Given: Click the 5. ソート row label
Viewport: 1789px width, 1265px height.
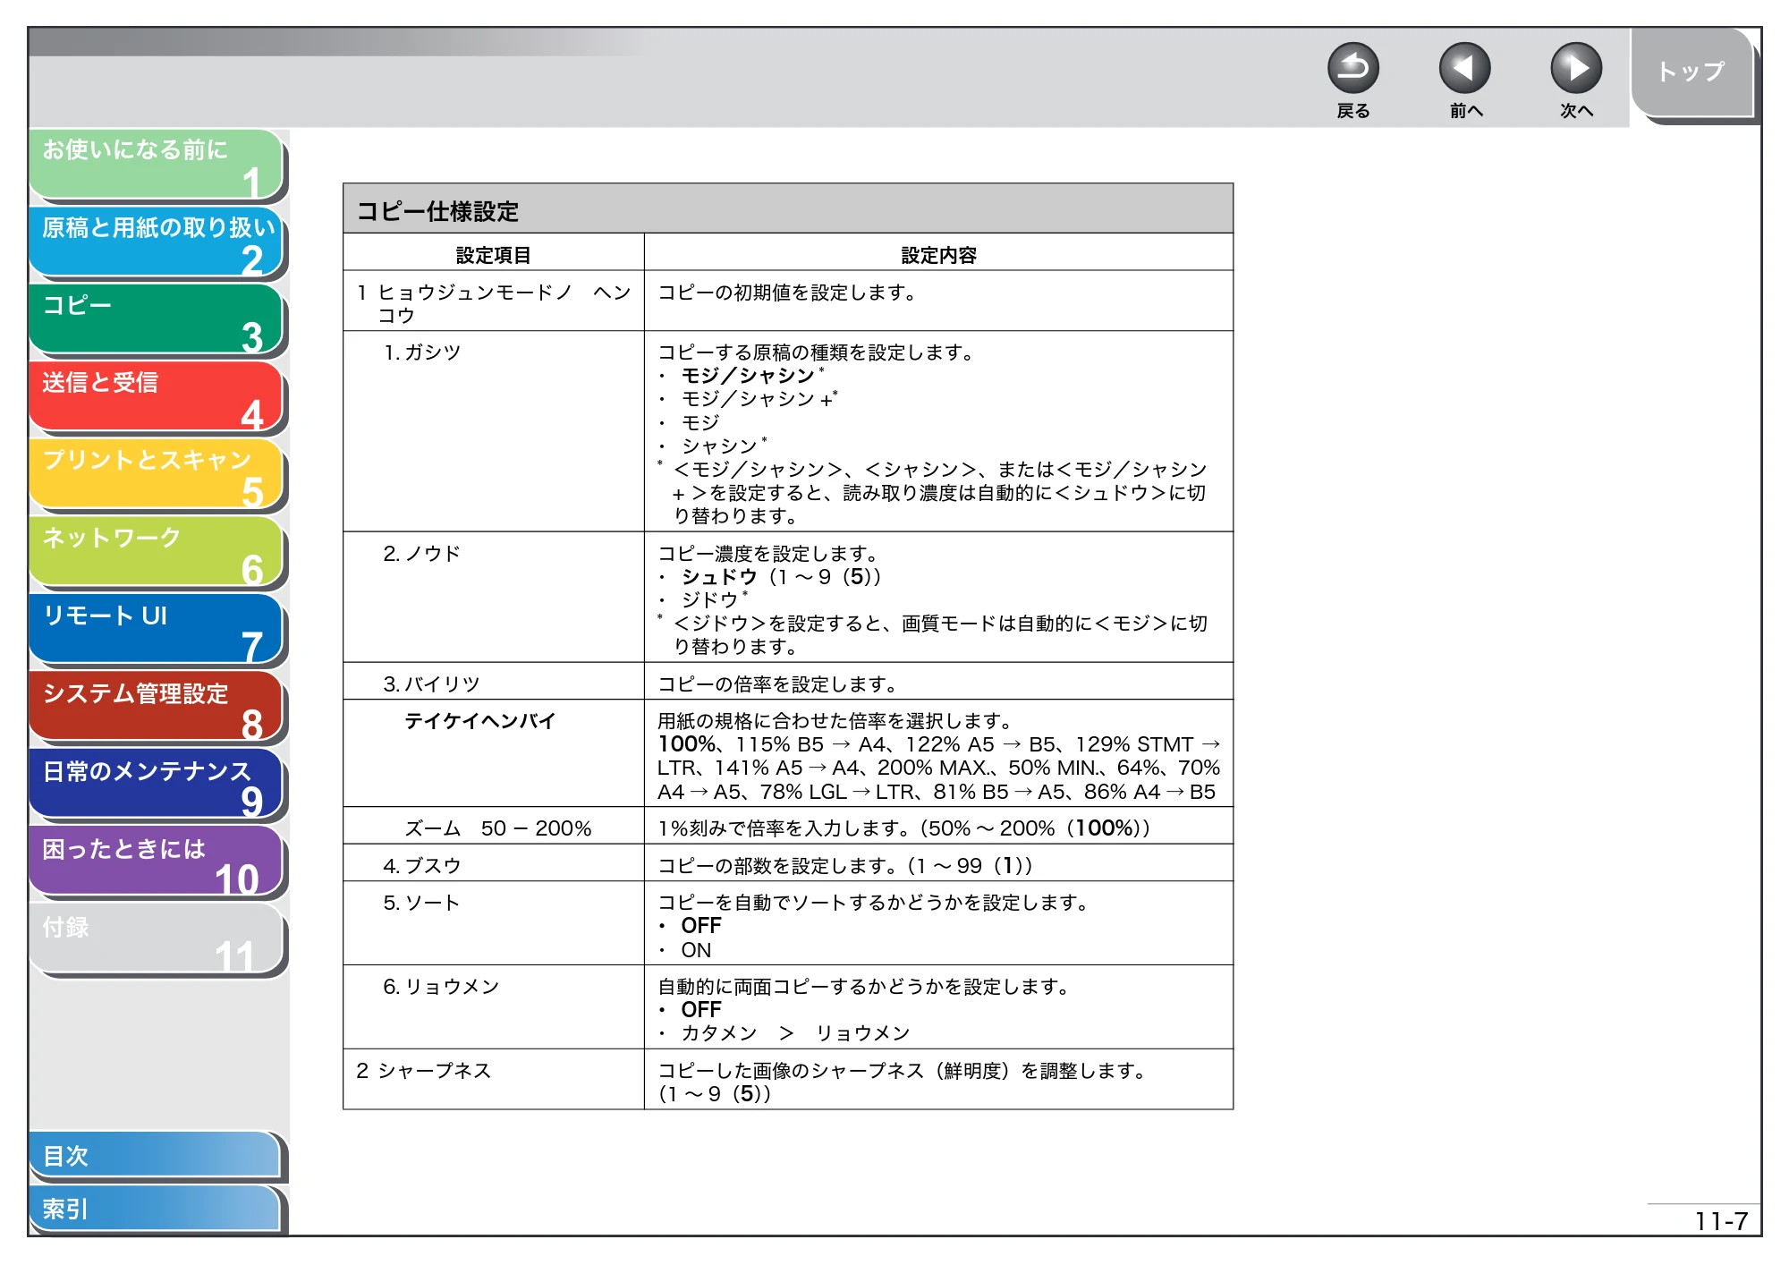Looking at the screenshot, I should (422, 903).
